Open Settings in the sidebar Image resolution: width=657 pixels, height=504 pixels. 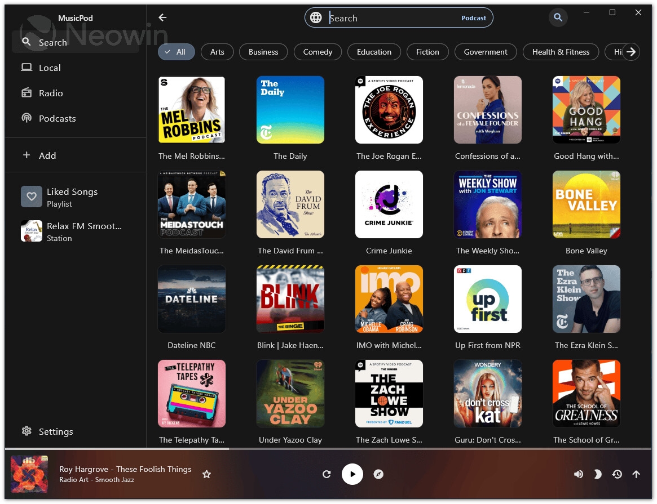click(76, 432)
